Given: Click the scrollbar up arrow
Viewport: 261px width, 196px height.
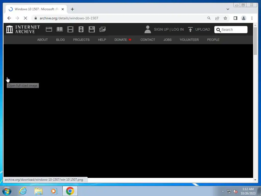Looking at the screenshot, I should point(255,25).
